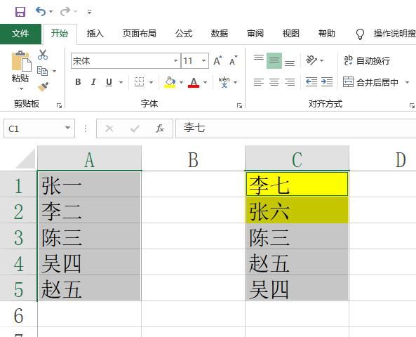The image size is (416, 337).
Task: Click the 粘贴 clipboard icon
Action: point(21,61)
